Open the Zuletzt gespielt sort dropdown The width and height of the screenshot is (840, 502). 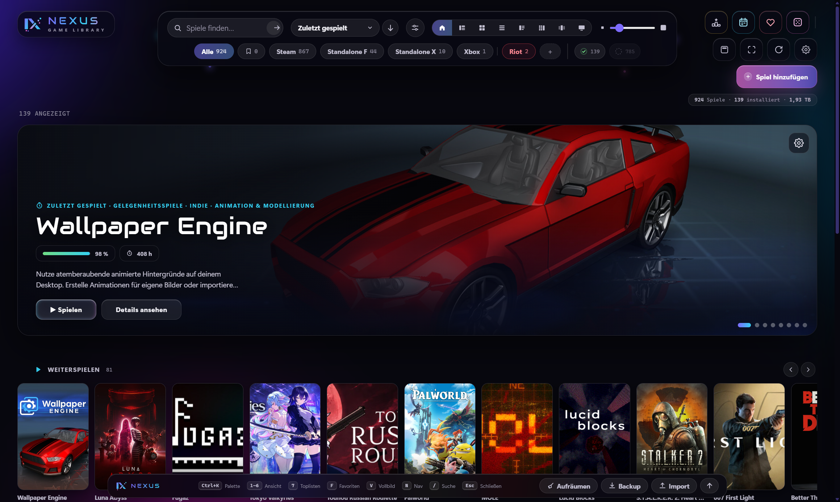click(x=335, y=28)
